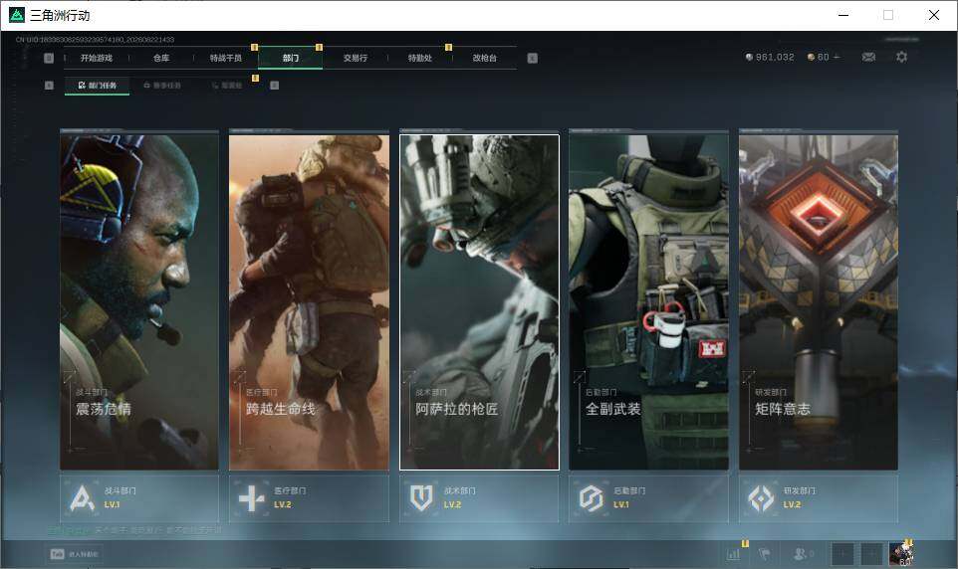958x569 pixels.
Task: Open the 震荡危情 mission card
Action: (x=139, y=301)
